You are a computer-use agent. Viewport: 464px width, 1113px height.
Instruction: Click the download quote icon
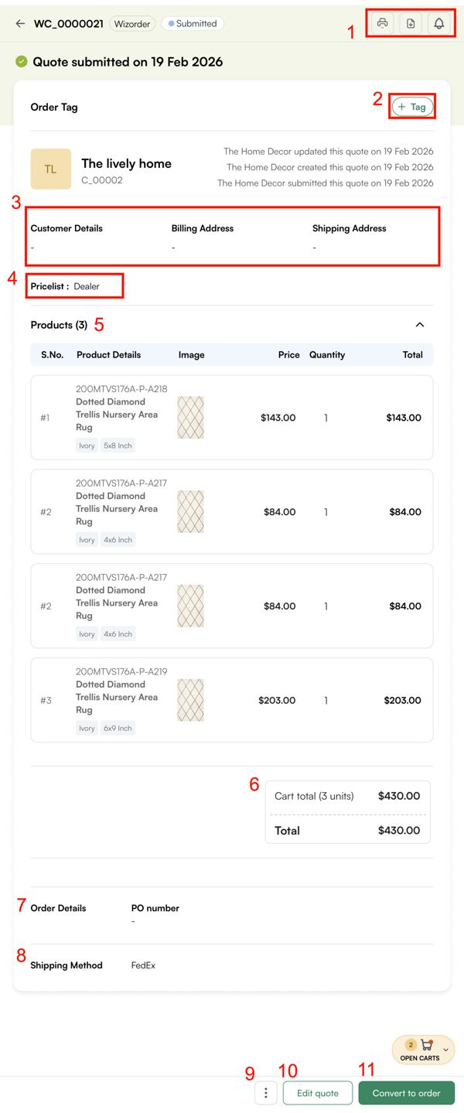click(x=411, y=23)
